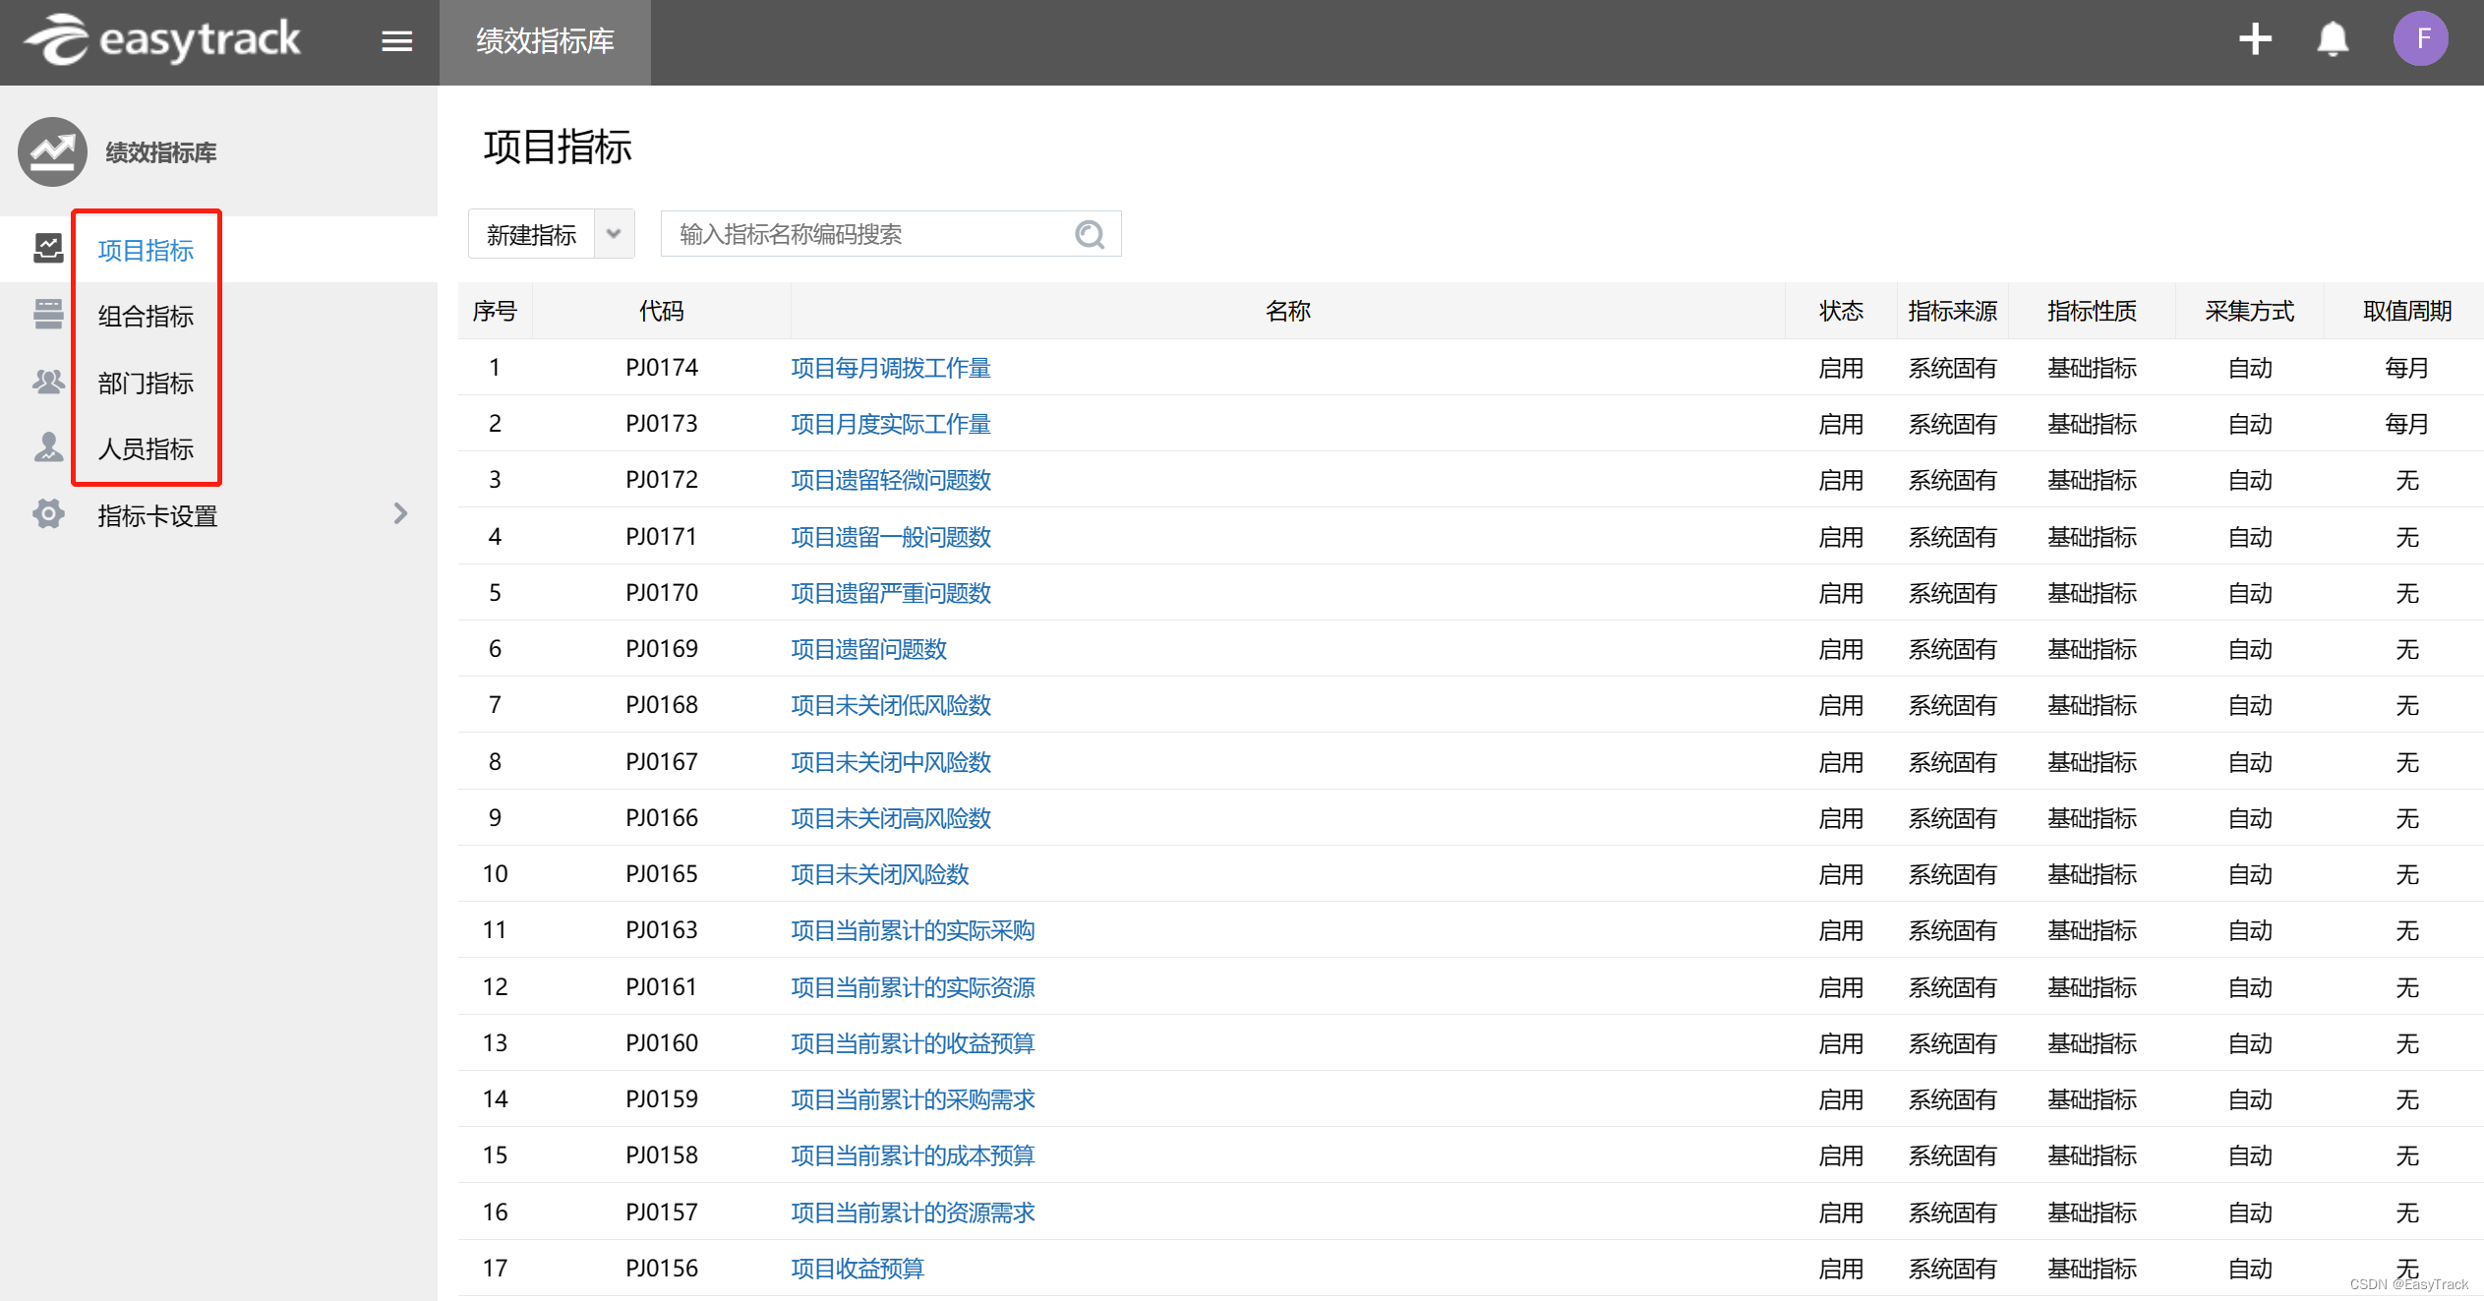Click 启用 status in PJ0172 row
Viewport: 2484px width, 1301px height.
1841,480
